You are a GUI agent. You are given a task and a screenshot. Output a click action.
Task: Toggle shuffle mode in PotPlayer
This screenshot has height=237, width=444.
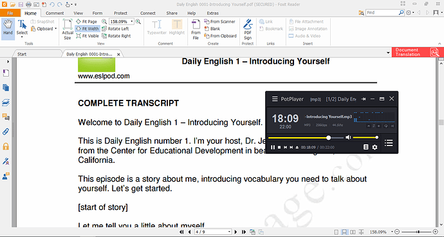point(392,126)
